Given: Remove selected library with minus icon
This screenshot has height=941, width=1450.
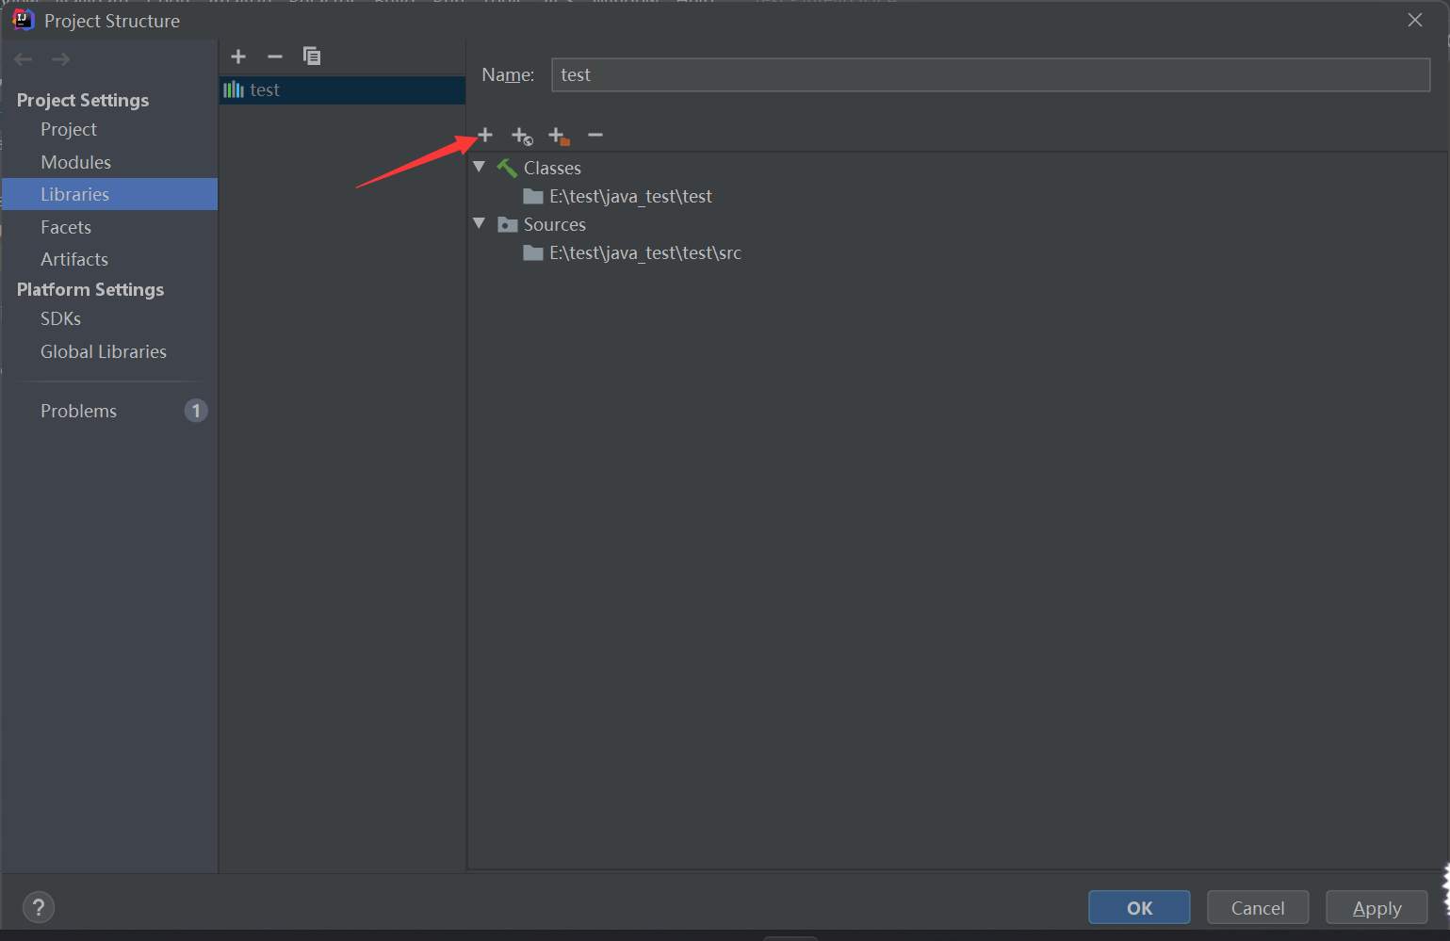Looking at the screenshot, I should (x=274, y=57).
